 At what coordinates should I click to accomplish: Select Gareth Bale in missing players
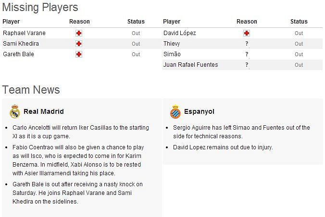[18, 54]
